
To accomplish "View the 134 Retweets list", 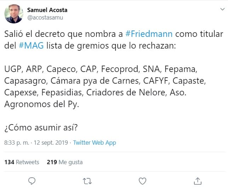I will pyautogui.click(x=22, y=162).
